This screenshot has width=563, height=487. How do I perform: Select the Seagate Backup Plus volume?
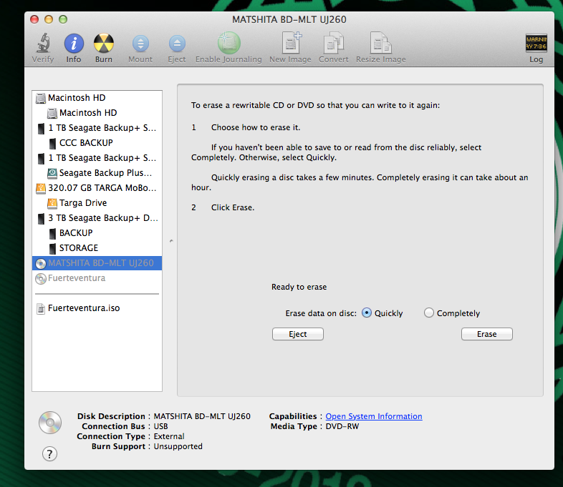coord(97,173)
